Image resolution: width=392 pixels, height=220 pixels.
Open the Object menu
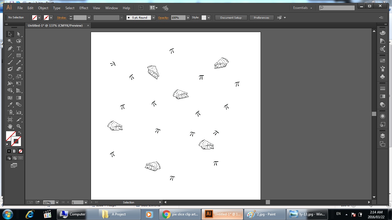point(43,8)
